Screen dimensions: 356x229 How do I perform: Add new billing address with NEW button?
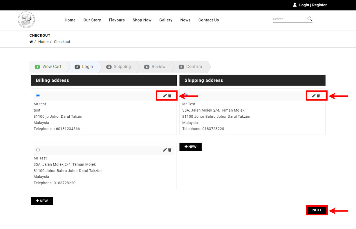(x=42, y=201)
